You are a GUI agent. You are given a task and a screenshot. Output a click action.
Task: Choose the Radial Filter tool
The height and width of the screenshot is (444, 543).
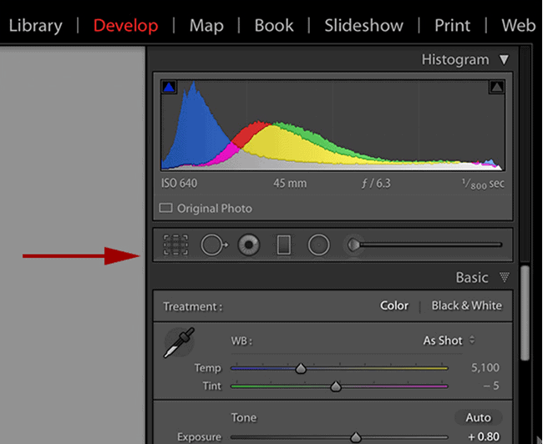tap(318, 245)
